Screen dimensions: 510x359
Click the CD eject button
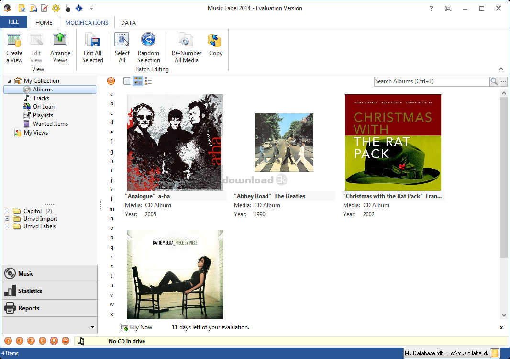tap(66, 341)
